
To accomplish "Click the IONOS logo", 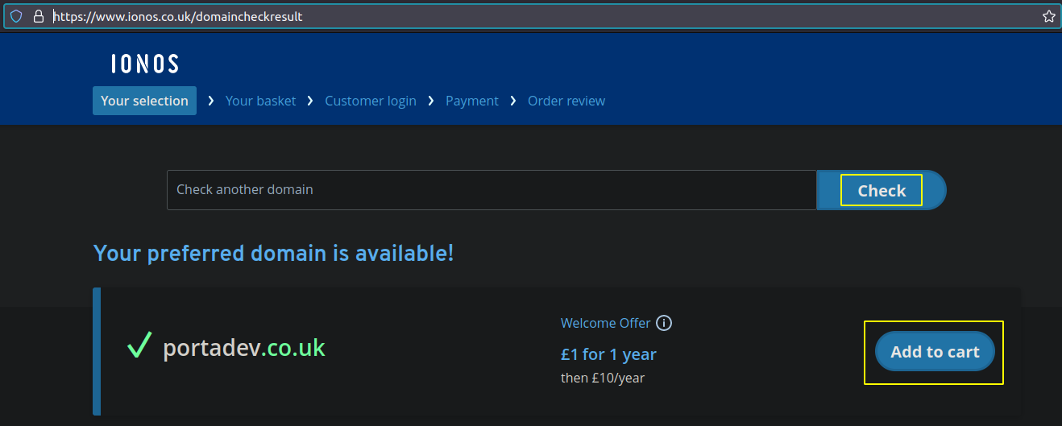I will pos(145,64).
